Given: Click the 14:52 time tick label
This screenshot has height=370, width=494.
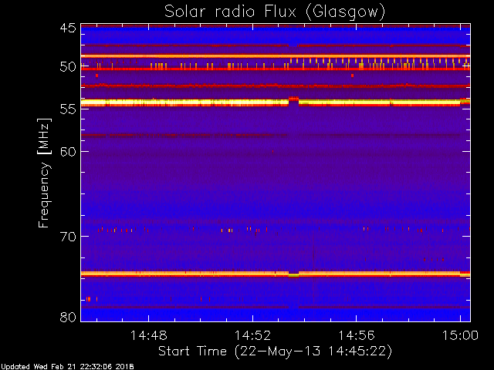Looking at the screenshot, I should pyautogui.click(x=252, y=335).
